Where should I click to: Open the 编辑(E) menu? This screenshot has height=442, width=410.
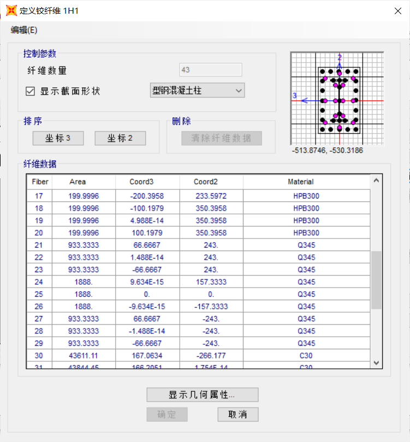pyautogui.click(x=24, y=30)
